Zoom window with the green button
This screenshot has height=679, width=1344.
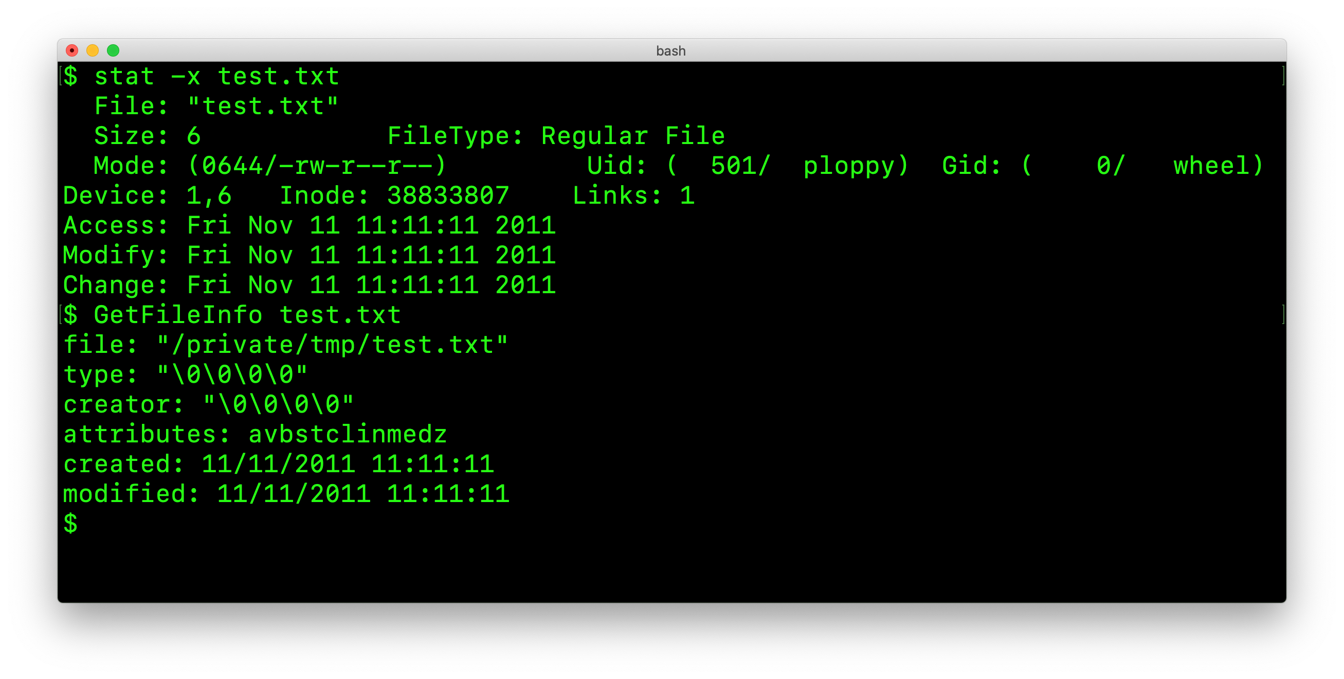113,50
